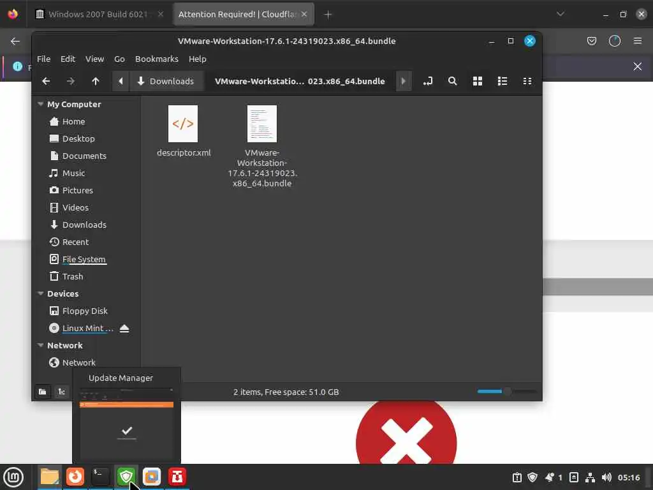
Task: Open the Help menu
Action: click(198, 59)
